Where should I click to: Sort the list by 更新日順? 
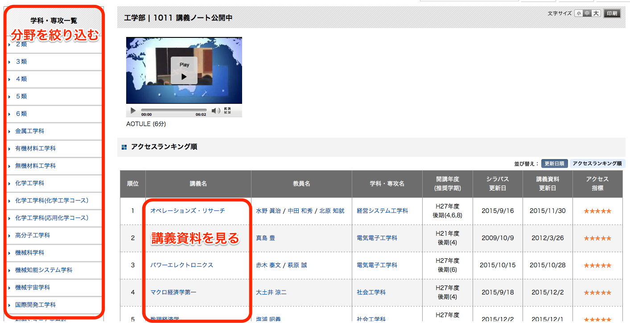[x=554, y=164]
